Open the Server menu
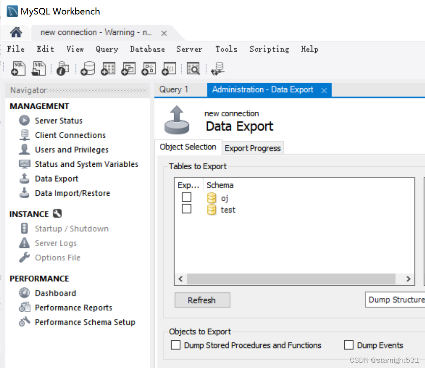 (x=189, y=49)
